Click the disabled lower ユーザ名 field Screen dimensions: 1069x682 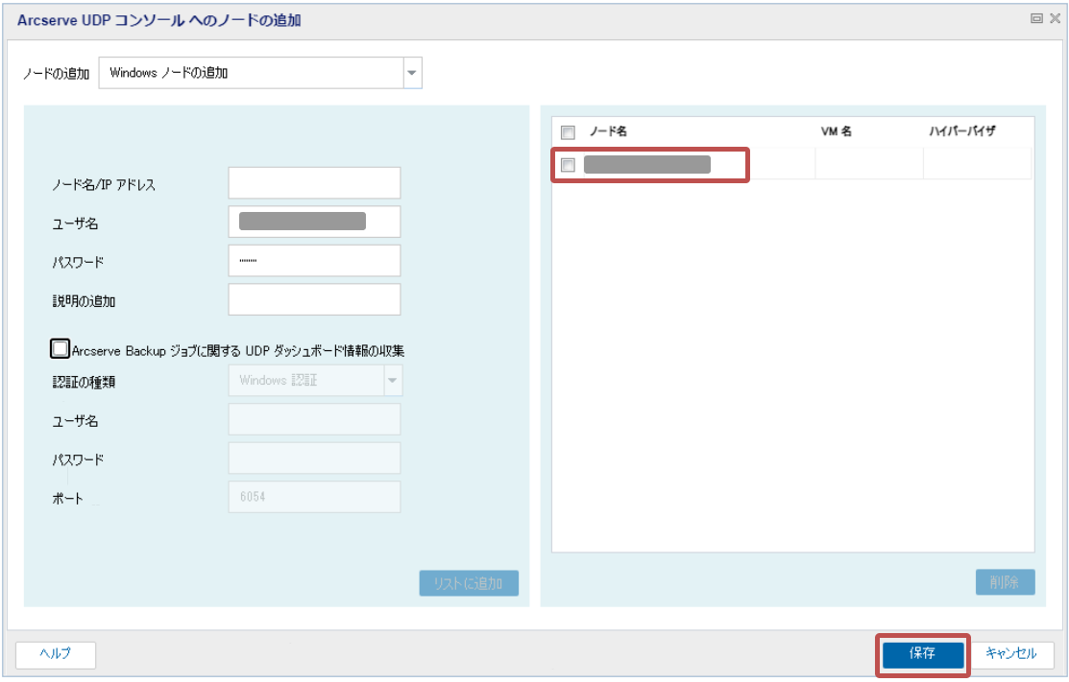pyautogui.click(x=314, y=419)
